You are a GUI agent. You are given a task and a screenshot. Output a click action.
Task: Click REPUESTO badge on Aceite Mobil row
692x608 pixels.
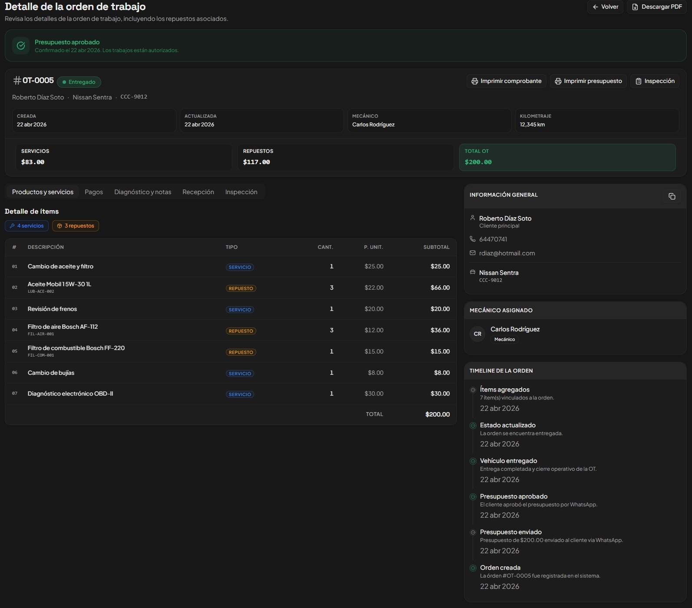[241, 288]
